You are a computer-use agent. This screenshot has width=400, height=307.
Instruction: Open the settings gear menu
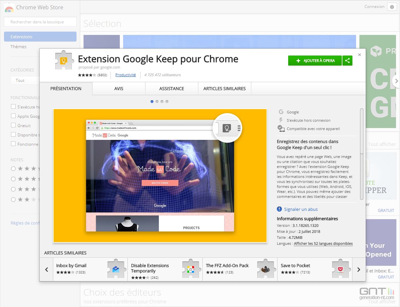click(x=392, y=7)
